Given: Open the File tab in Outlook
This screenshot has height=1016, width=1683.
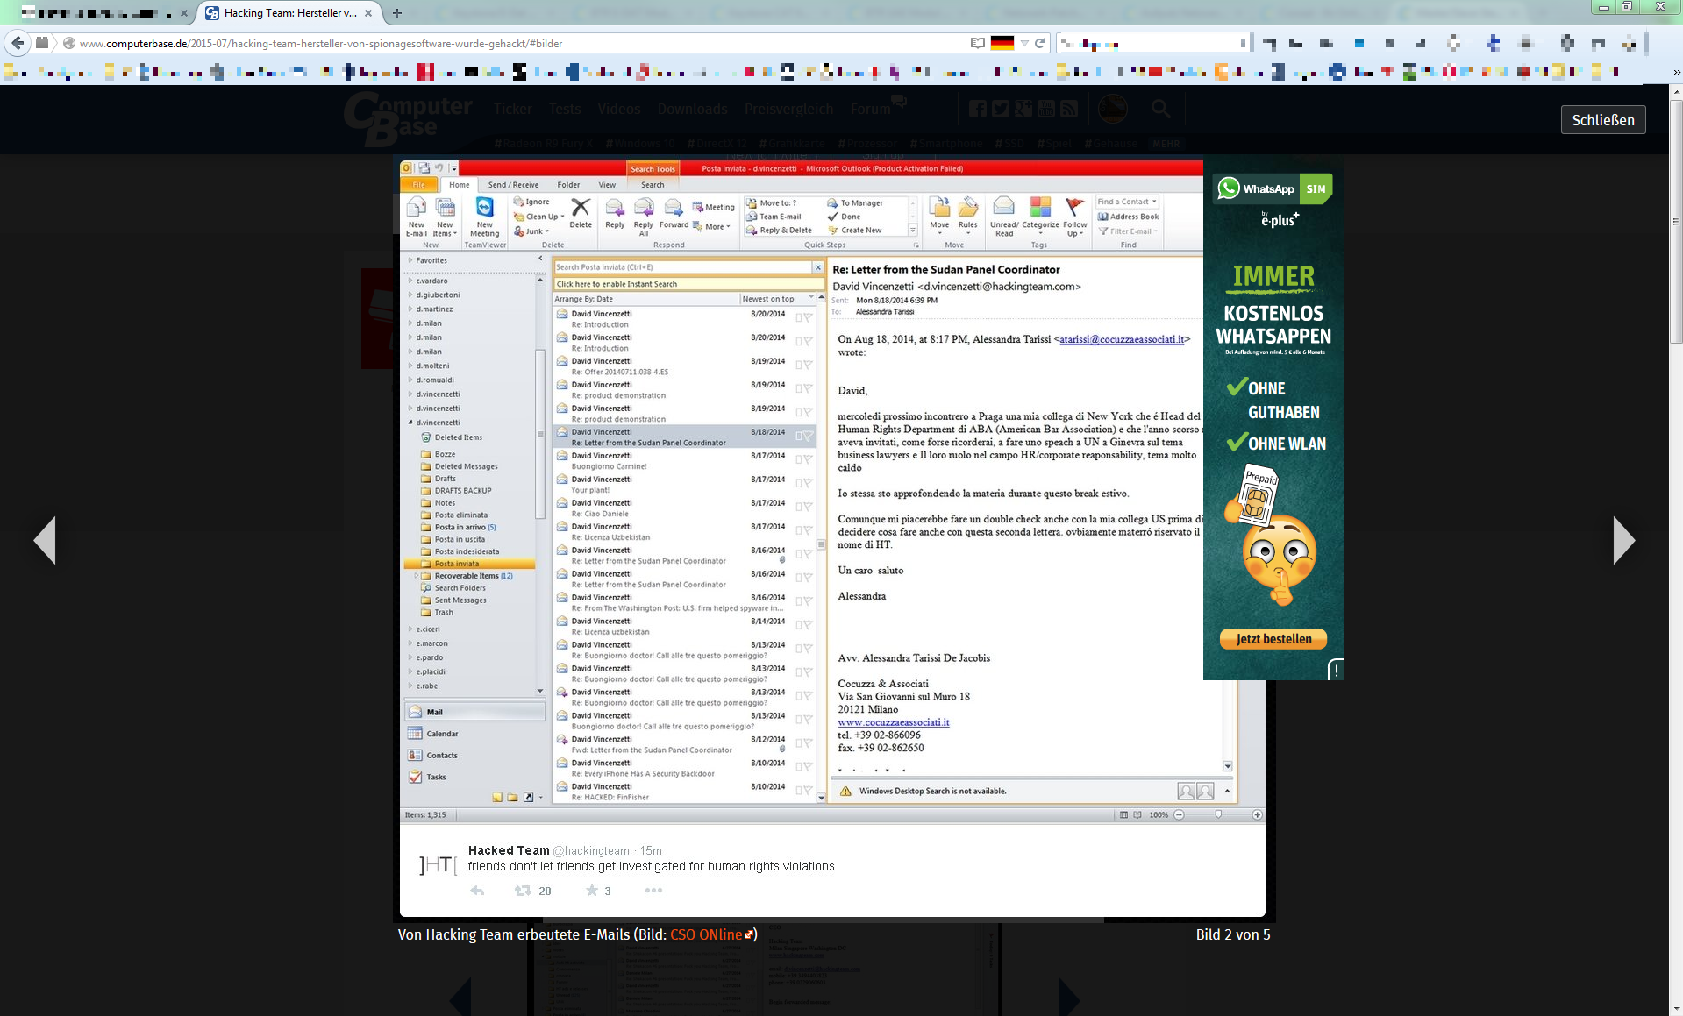Looking at the screenshot, I should [419, 185].
